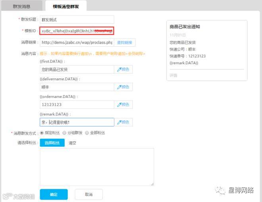Select the 指定粉丝 radio option
The height and width of the screenshot is (202, 262).
click(42, 133)
